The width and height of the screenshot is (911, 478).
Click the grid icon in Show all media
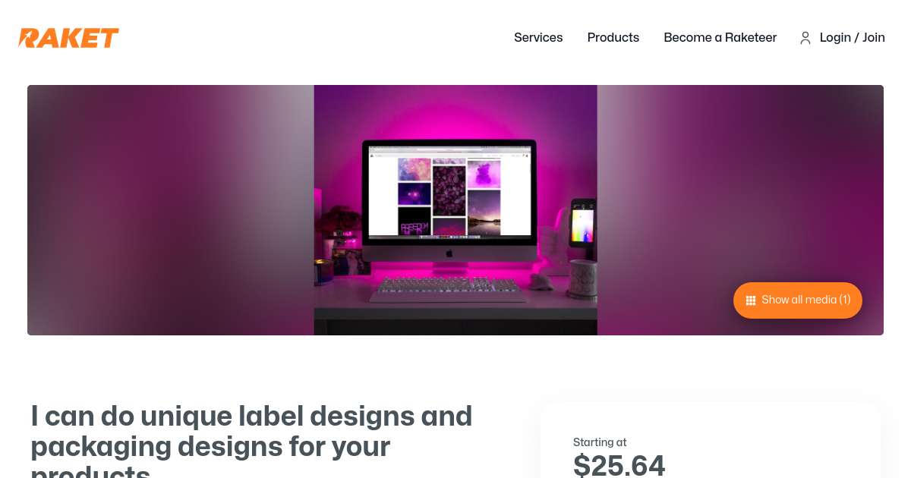click(x=751, y=300)
